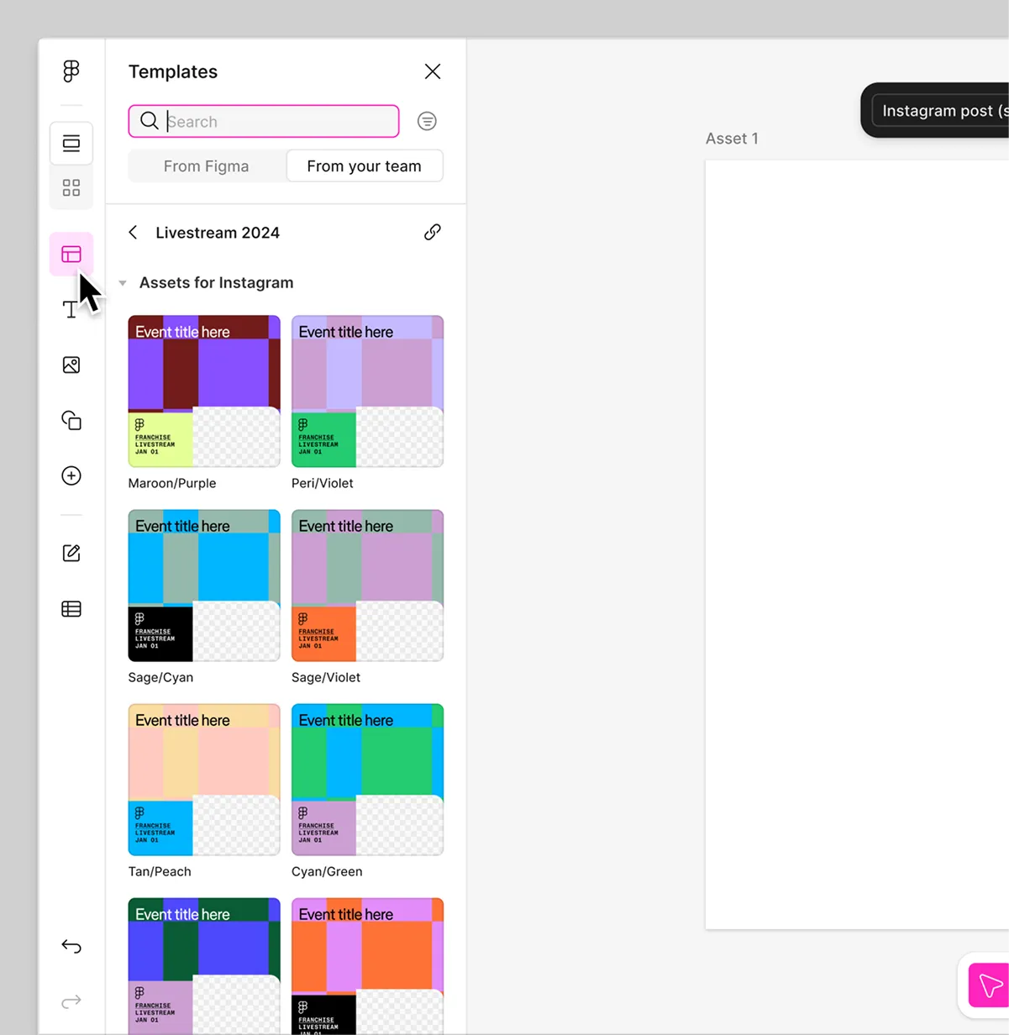Switch to the From Figma tab
This screenshot has height=1035, width=1009.
pos(206,166)
